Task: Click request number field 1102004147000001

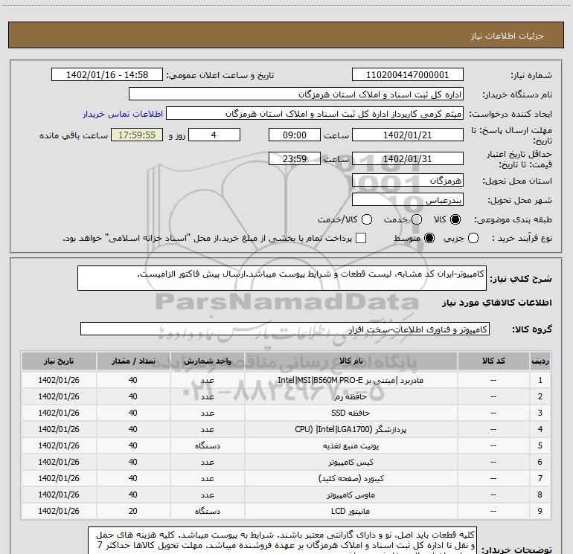Action: pyautogui.click(x=408, y=75)
